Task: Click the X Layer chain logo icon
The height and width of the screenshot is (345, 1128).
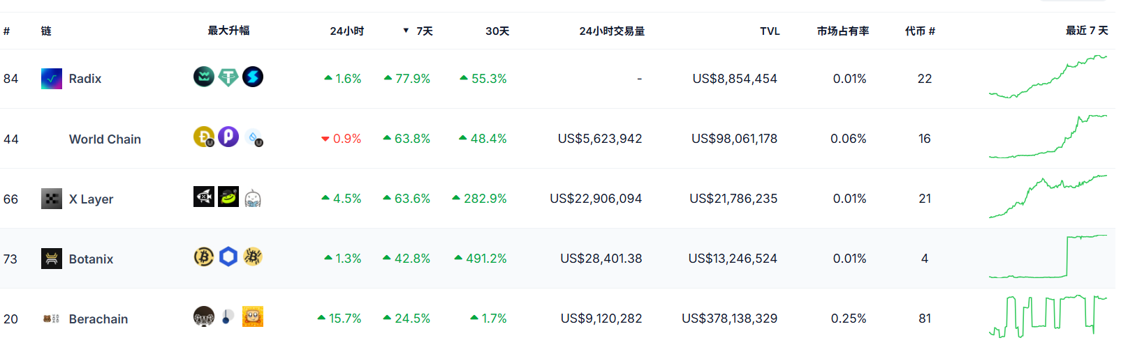Action: point(52,199)
